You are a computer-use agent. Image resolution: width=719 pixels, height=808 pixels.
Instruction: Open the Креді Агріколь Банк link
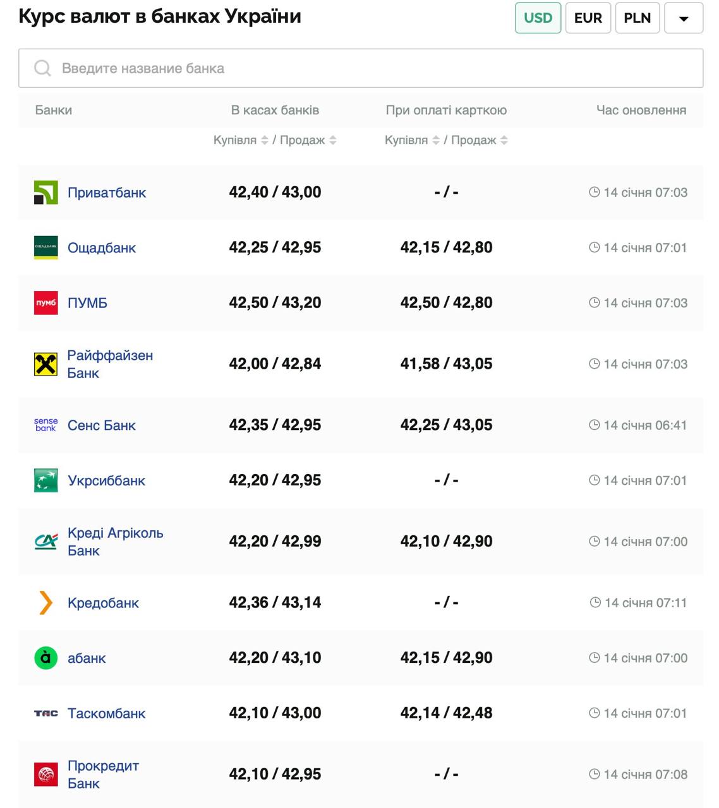(115, 542)
